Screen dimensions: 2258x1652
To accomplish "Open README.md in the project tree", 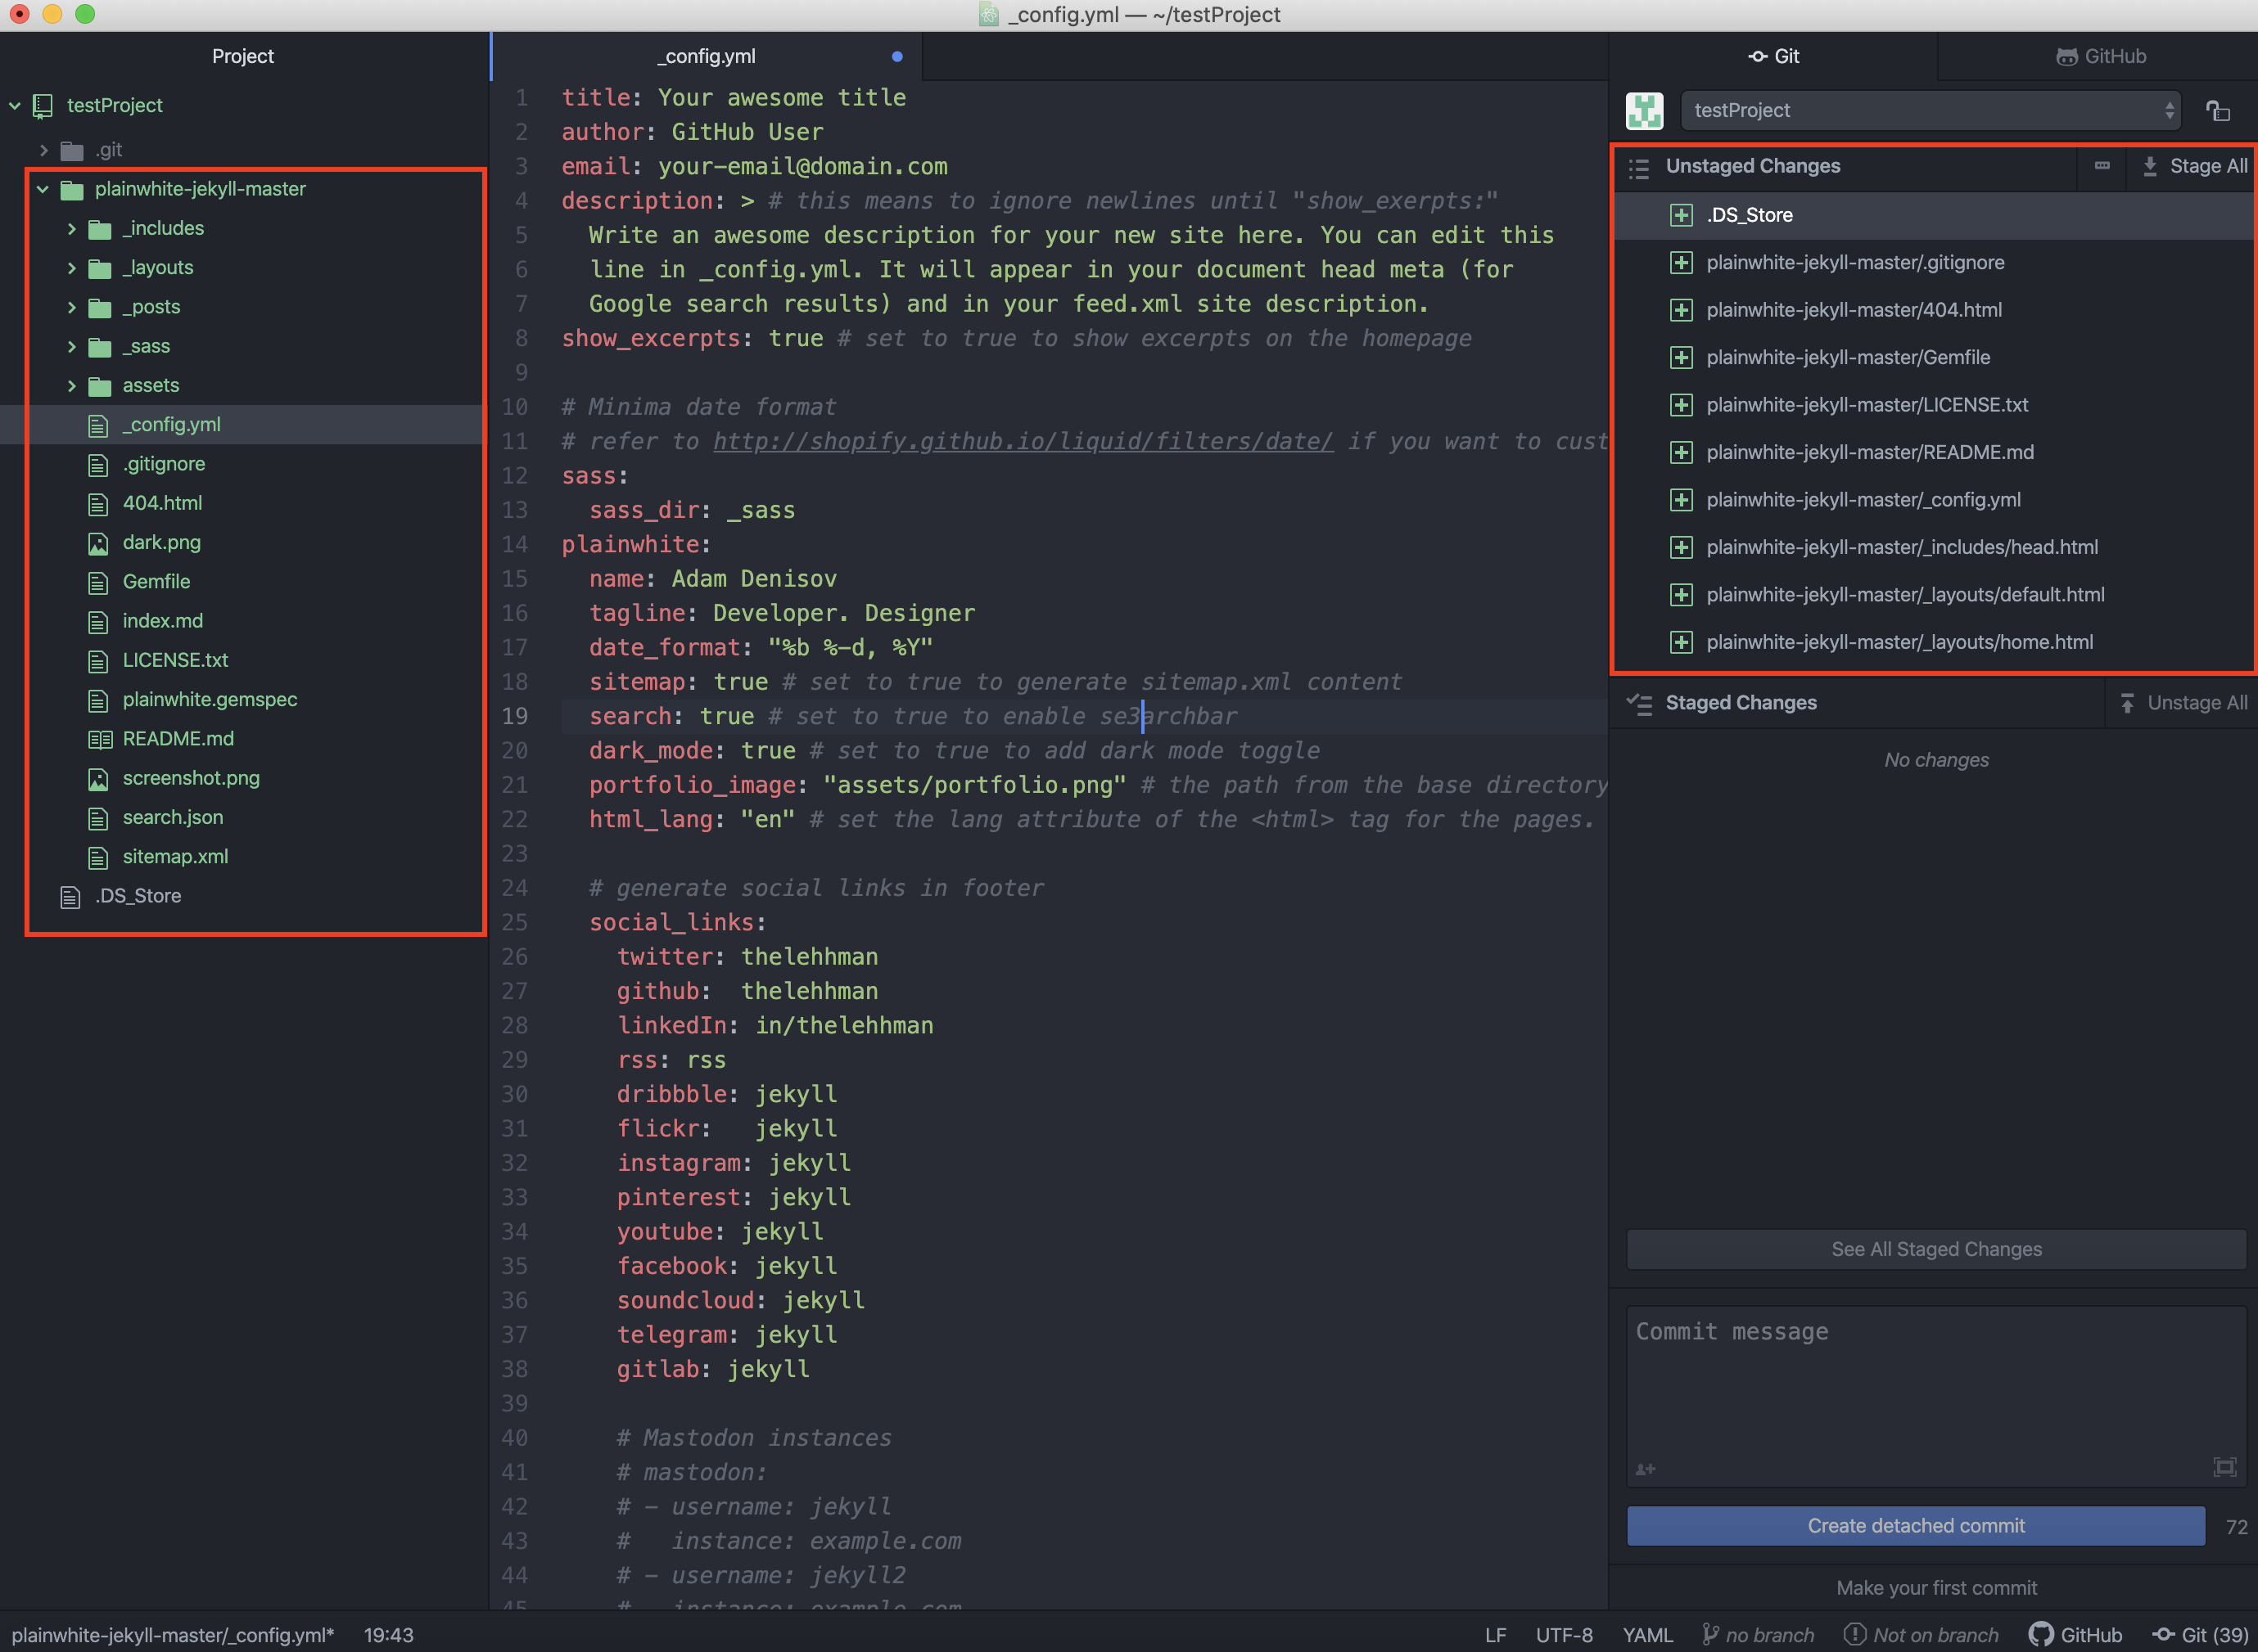I will 178,739.
